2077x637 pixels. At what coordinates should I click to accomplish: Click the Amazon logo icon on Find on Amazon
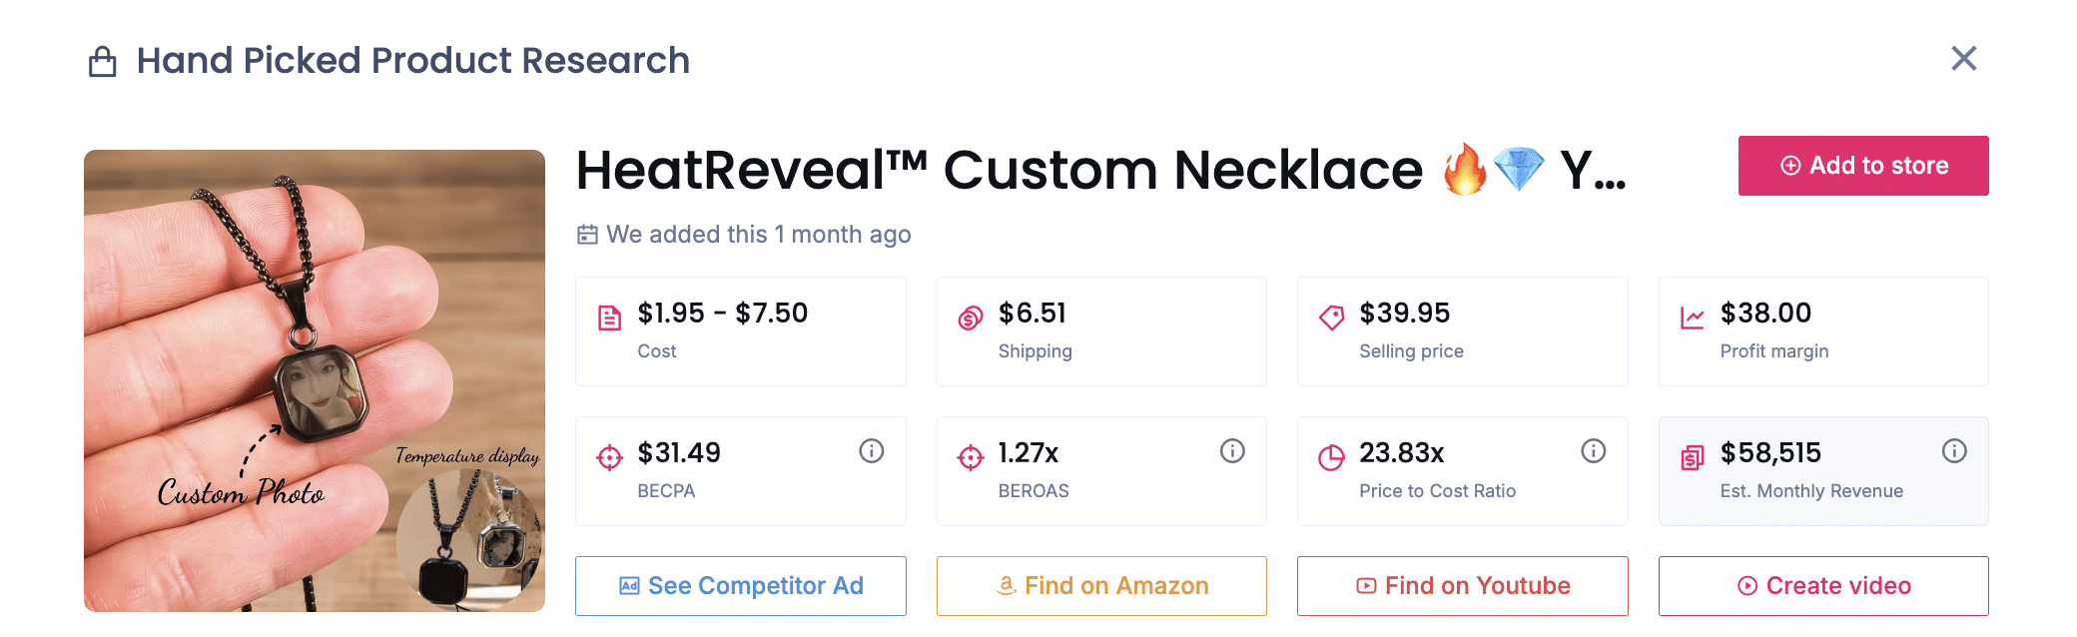[x=1005, y=586]
